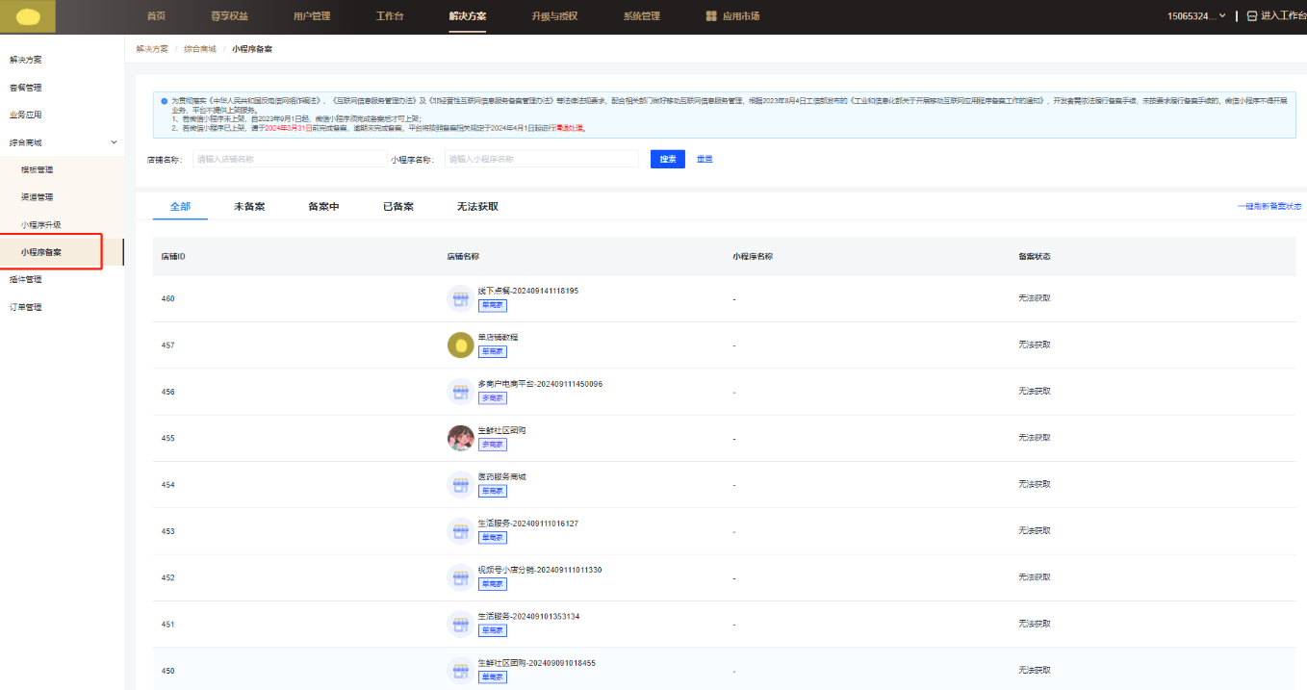The image size is (1307, 690).
Task: Switch to the 已备案 tab
Action: (x=398, y=207)
